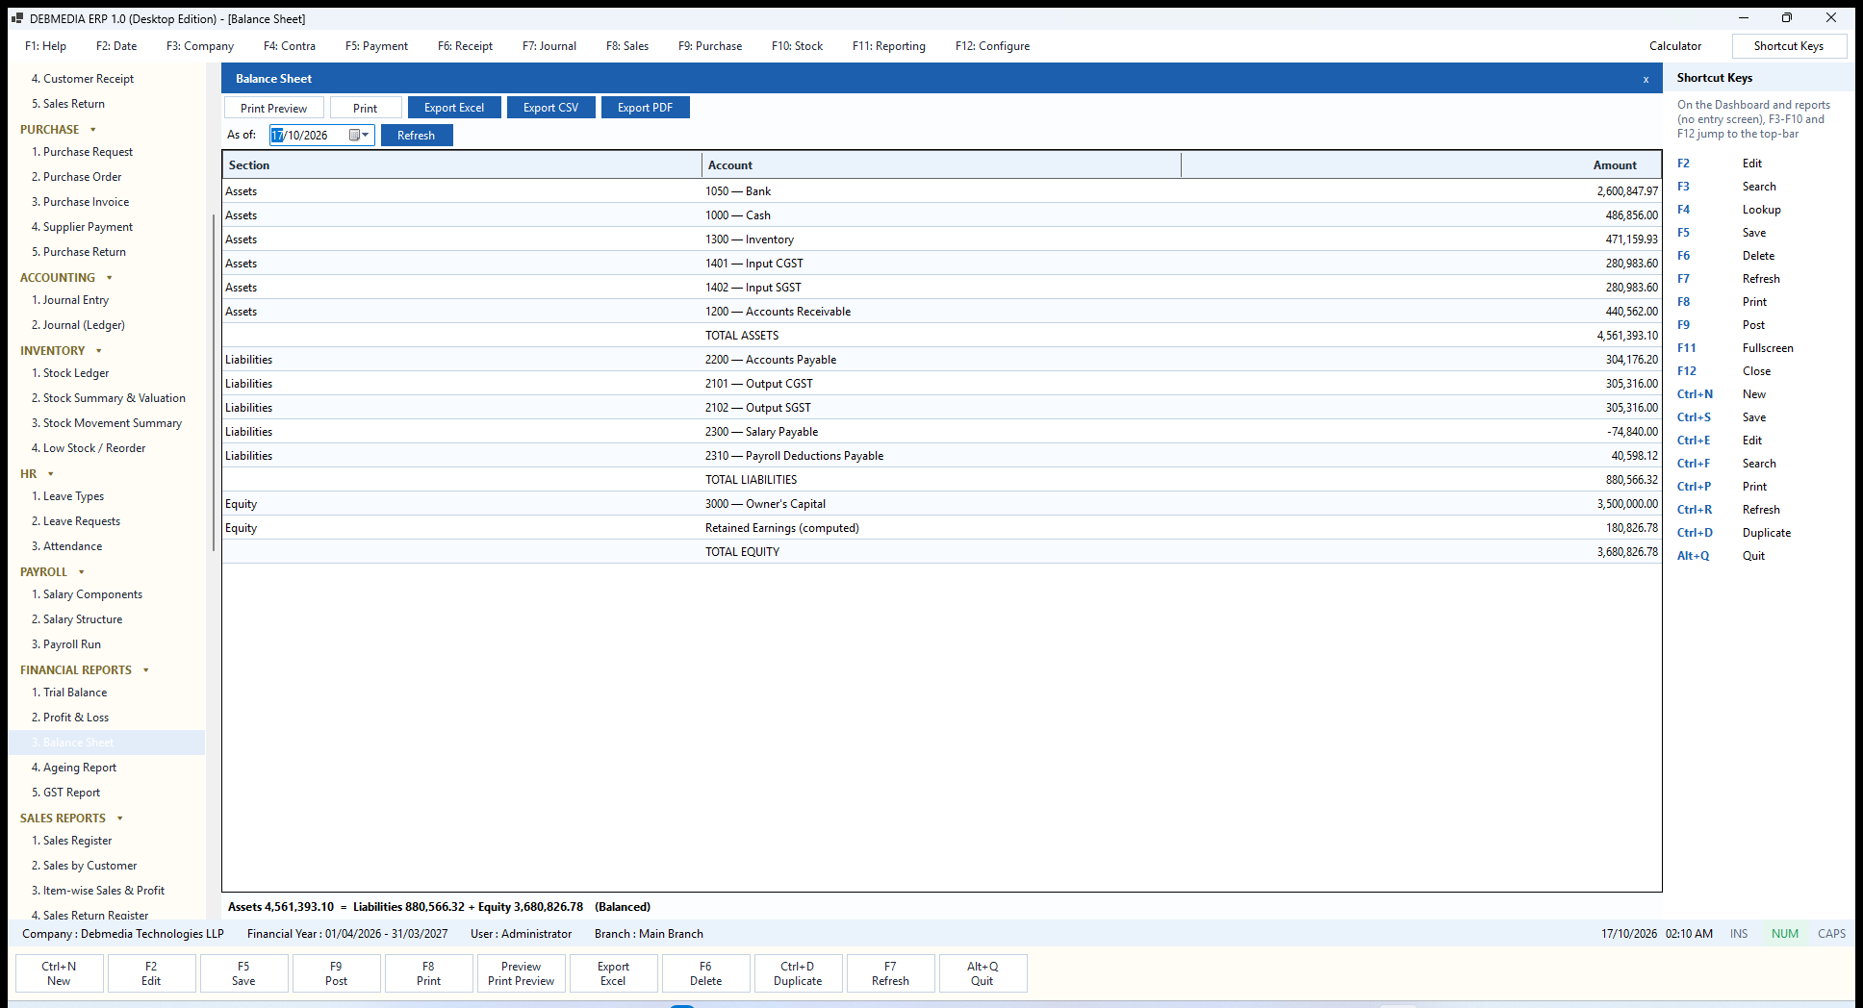
Task: Toggle the Shortcut Keys panel button
Action: [1789, 46]
